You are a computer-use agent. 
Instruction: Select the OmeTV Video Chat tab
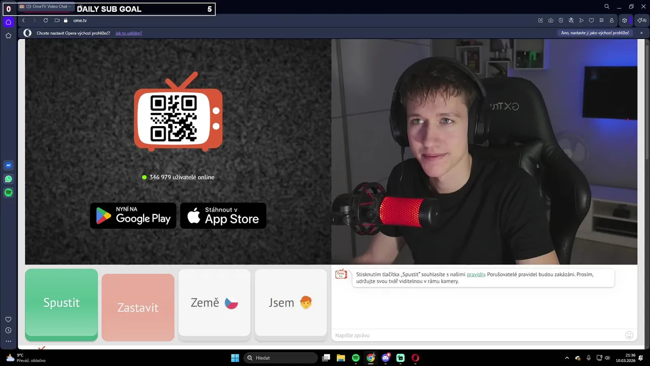pyautogui.click(x=47, y=7)
